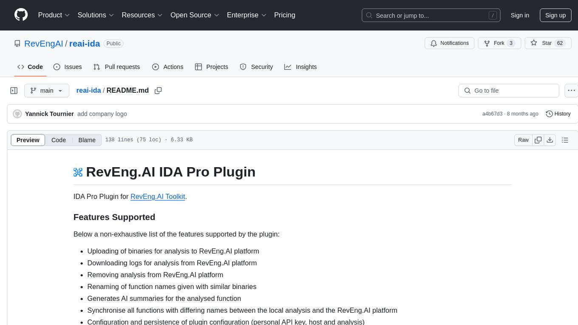Switch to the Projects tab
The height and width of the screenshot is (325, 578).
211,67
